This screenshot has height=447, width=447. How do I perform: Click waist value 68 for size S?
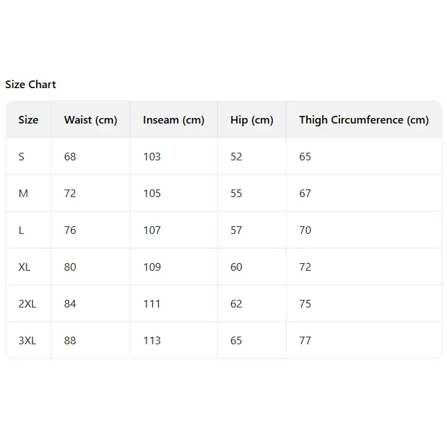(x=70, y=157)
